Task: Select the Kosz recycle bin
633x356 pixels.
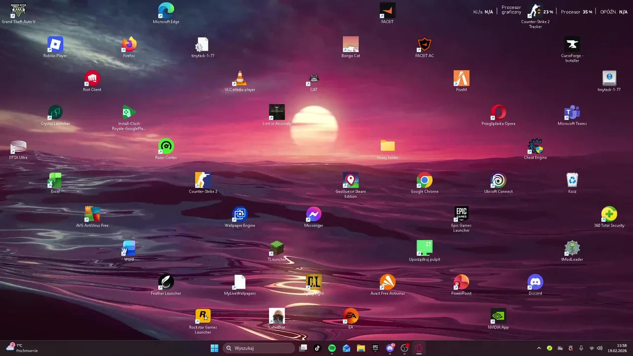Action: [x=572, y=183]
